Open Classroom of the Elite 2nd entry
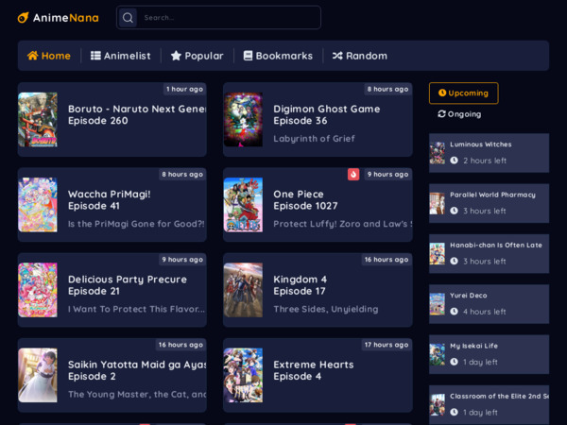This screenshot has width=567, height=425. [489, 405]
